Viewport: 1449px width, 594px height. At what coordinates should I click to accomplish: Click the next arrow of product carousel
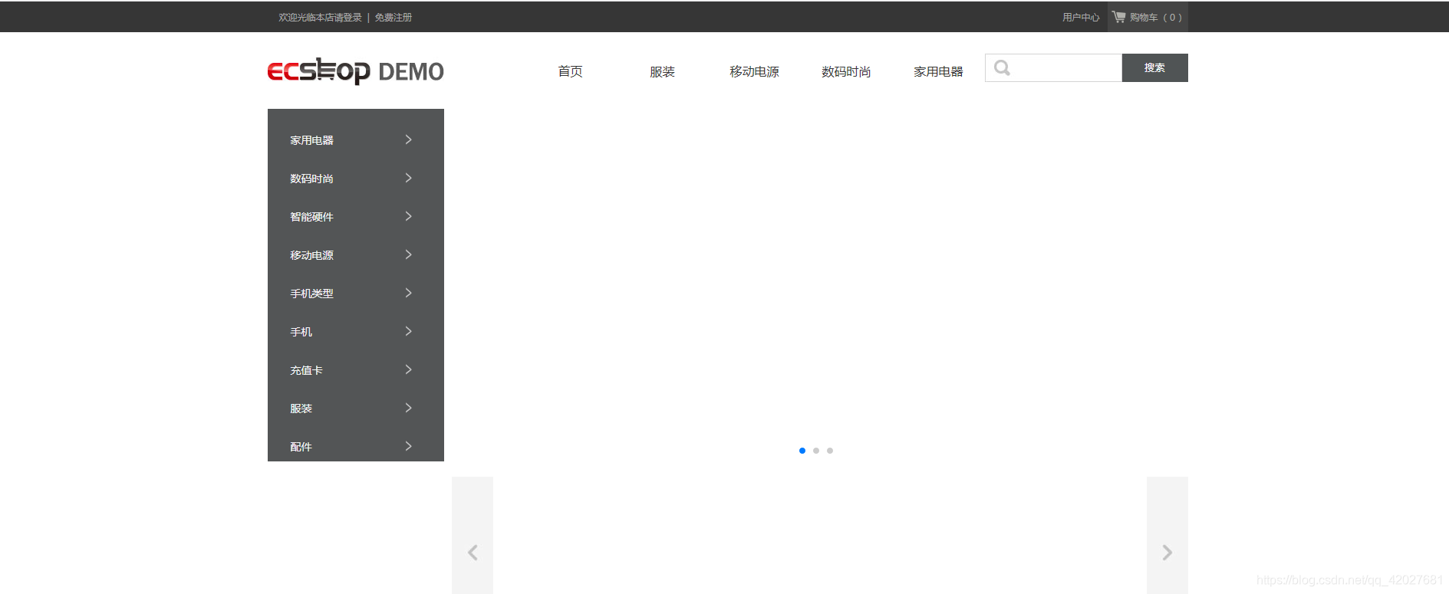pos(1167,553)
